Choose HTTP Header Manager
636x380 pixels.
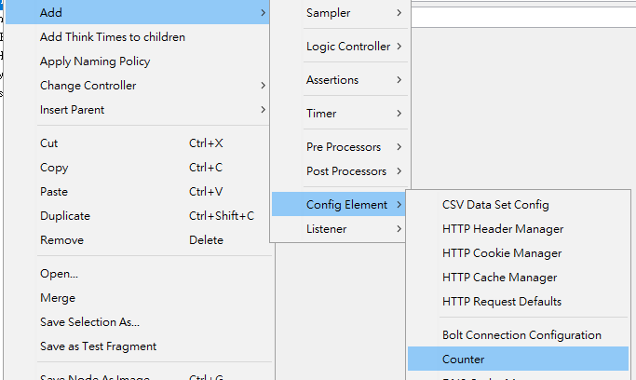pos(503,229)
